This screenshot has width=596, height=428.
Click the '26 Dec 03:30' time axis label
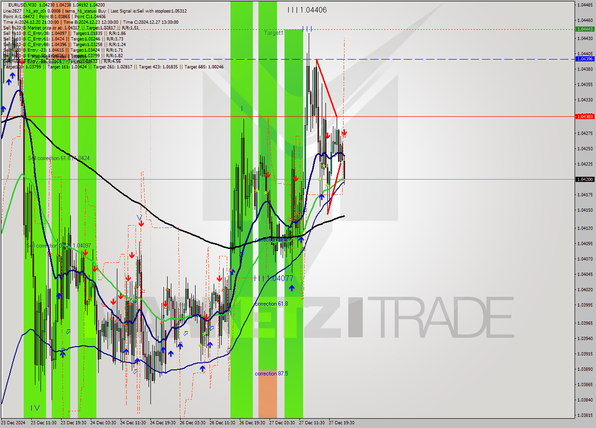(x=193, y=423)
